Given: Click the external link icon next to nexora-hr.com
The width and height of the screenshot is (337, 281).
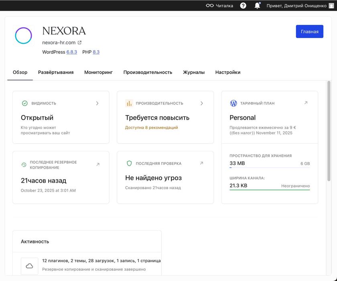Looking at the screenshot, I should (79, 43).
